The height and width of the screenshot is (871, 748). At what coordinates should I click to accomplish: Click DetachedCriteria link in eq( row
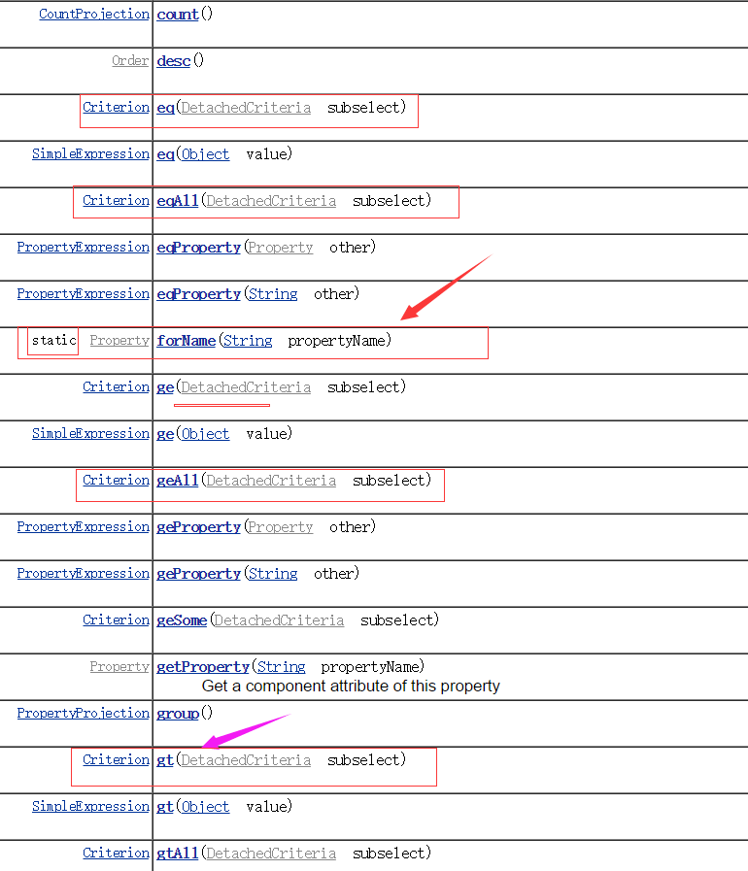pyautogui.click(x=246, y=107)
